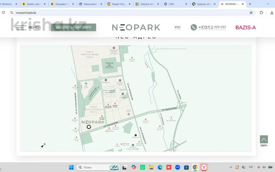Viewport: 275px width, 172px height.
Task: Launch Copilot from the taskbar
Action: click(133, 167)
